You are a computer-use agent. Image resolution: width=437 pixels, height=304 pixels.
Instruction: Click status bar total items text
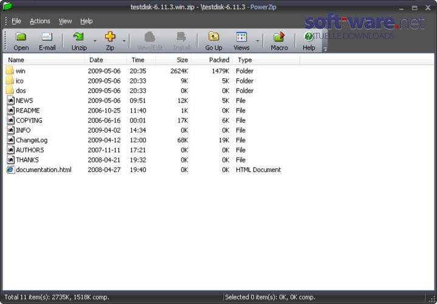click(57, 297)
